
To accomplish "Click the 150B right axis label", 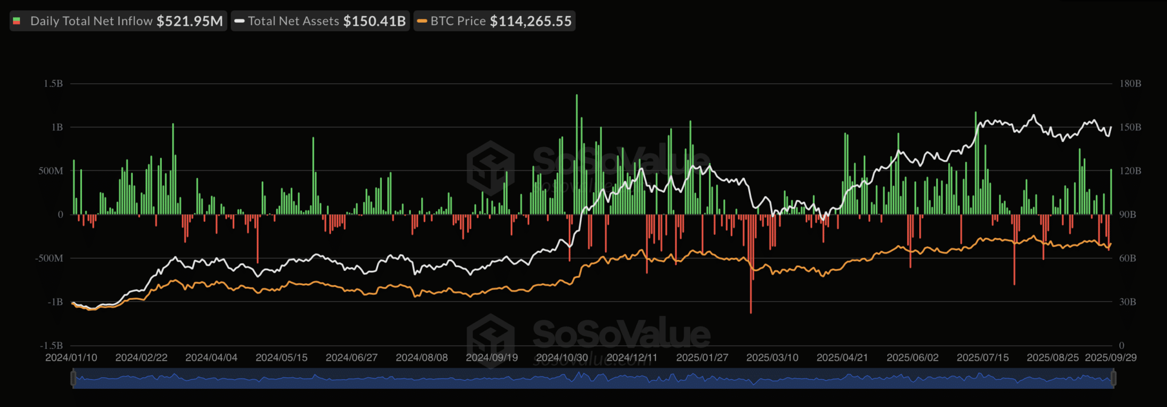I will click(x=1131, y=127).
